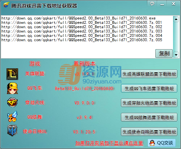Generate 穿越火线 Thunder download address
181x149 pixels.
tap(149, 103)
